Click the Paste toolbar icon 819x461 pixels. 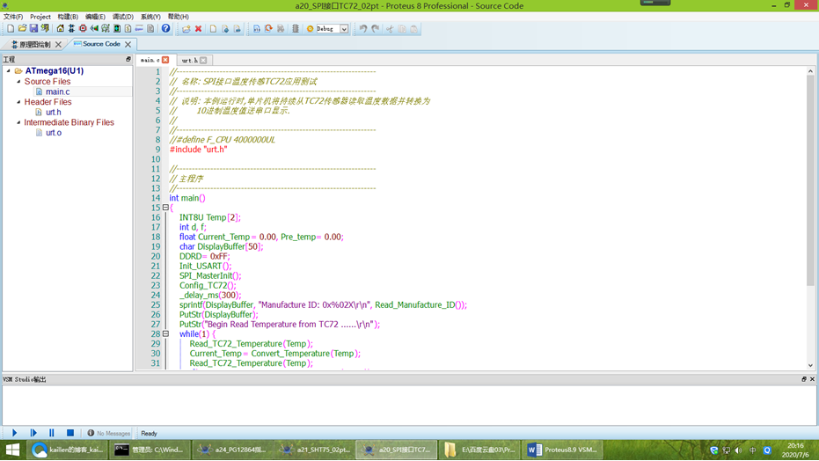click(x=414, y=29)
